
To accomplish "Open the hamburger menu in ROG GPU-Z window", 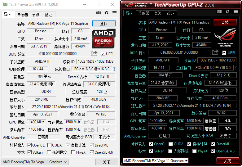I will click(x=236, y=11).
